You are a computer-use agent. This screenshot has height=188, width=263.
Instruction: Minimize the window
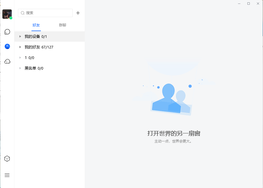pos(239,4)
